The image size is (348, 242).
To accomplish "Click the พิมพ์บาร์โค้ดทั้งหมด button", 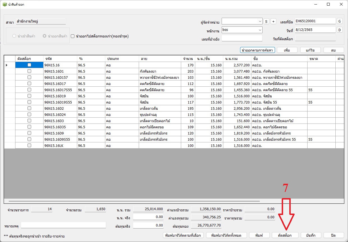I will 227,235.
